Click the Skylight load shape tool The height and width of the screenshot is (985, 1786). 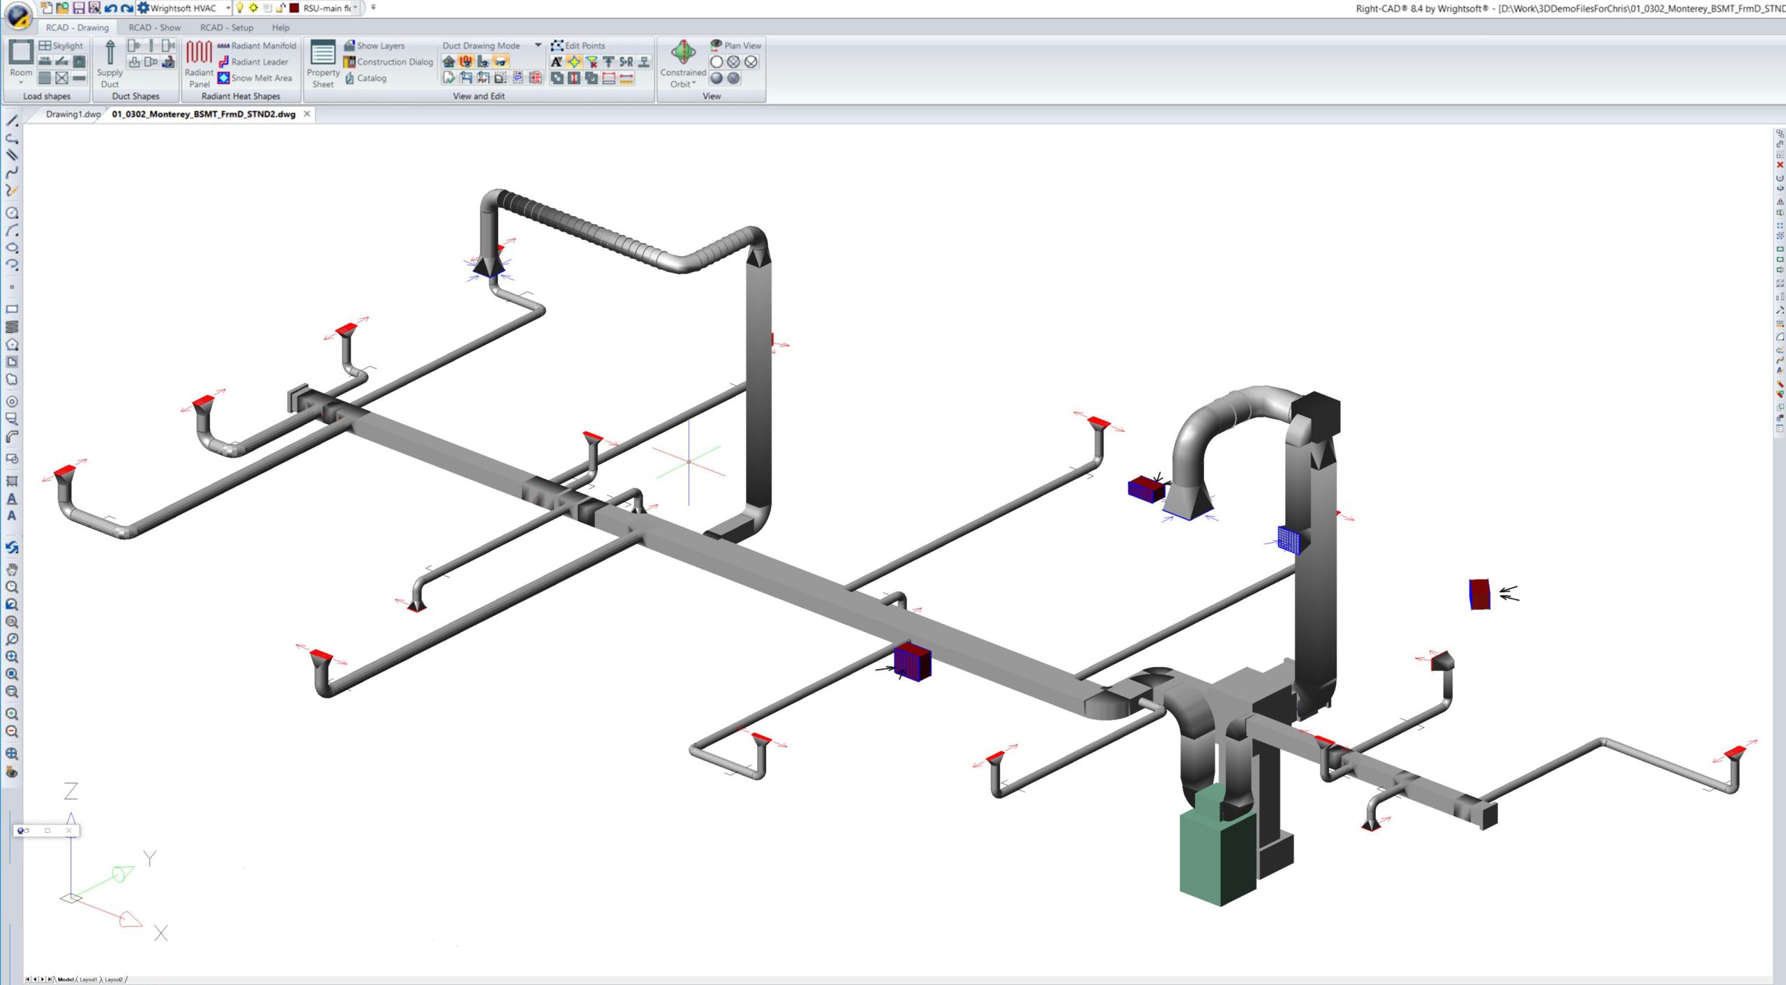pos(63,45)
